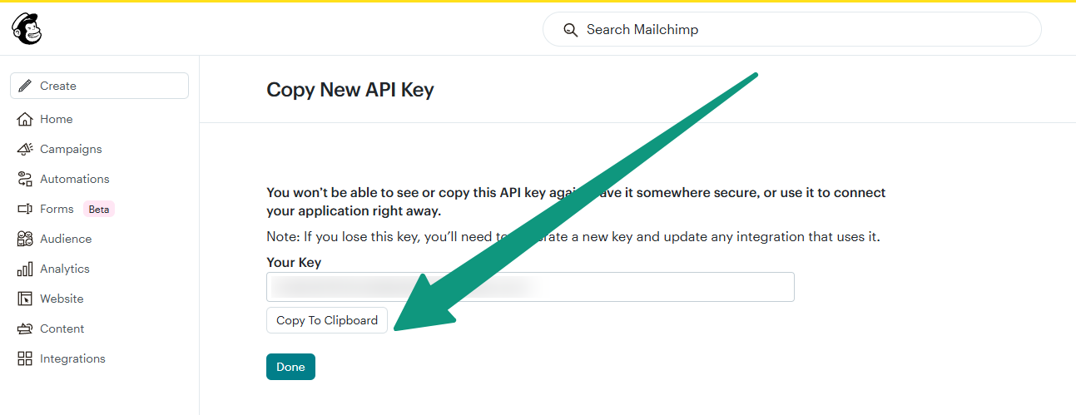Copy the API key to clipboard
The height and width of the screenshot is (415, 1076).
click(327, 320)
